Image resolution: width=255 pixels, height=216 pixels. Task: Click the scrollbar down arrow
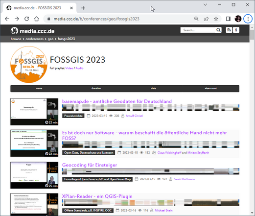tap(252, 213)
